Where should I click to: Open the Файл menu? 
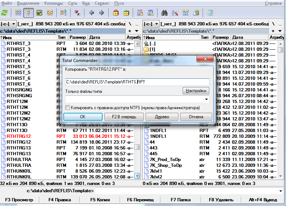click(7, 3)
